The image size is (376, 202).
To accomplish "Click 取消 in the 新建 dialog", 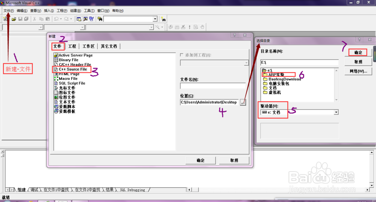I will coord(234,160).
